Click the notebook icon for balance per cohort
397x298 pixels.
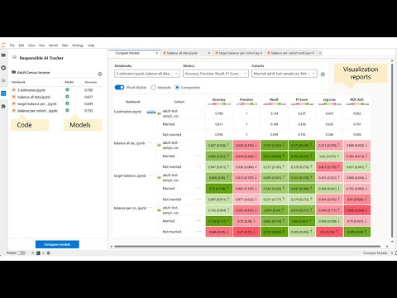pyautogui.click(x=13, y=111)
